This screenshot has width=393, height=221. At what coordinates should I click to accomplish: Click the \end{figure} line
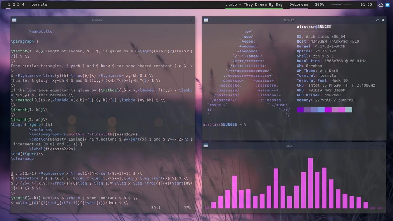[x=27, y=154]
